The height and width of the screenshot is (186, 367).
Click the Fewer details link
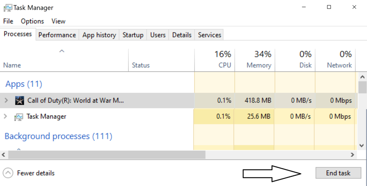pos(36,173)
